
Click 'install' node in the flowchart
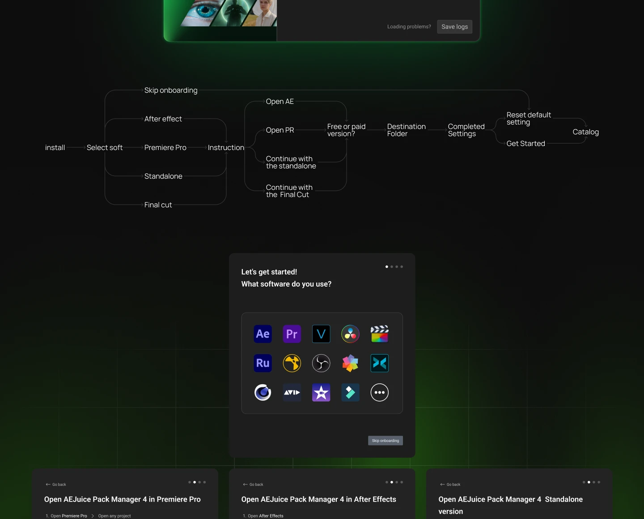point(55,148)
